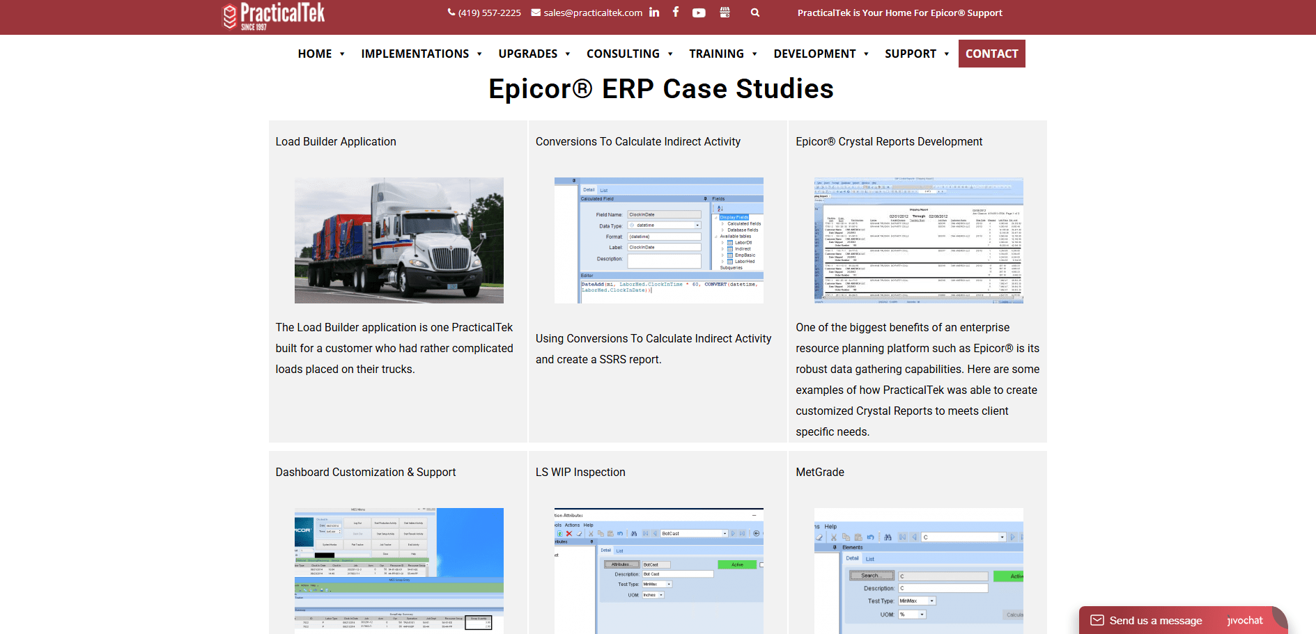Click the sales@practicaltek.com email link

(593, 13)
